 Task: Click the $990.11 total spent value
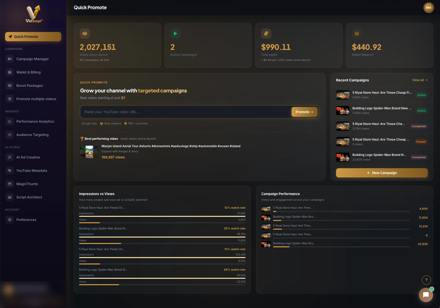click(x=276, y=47)
